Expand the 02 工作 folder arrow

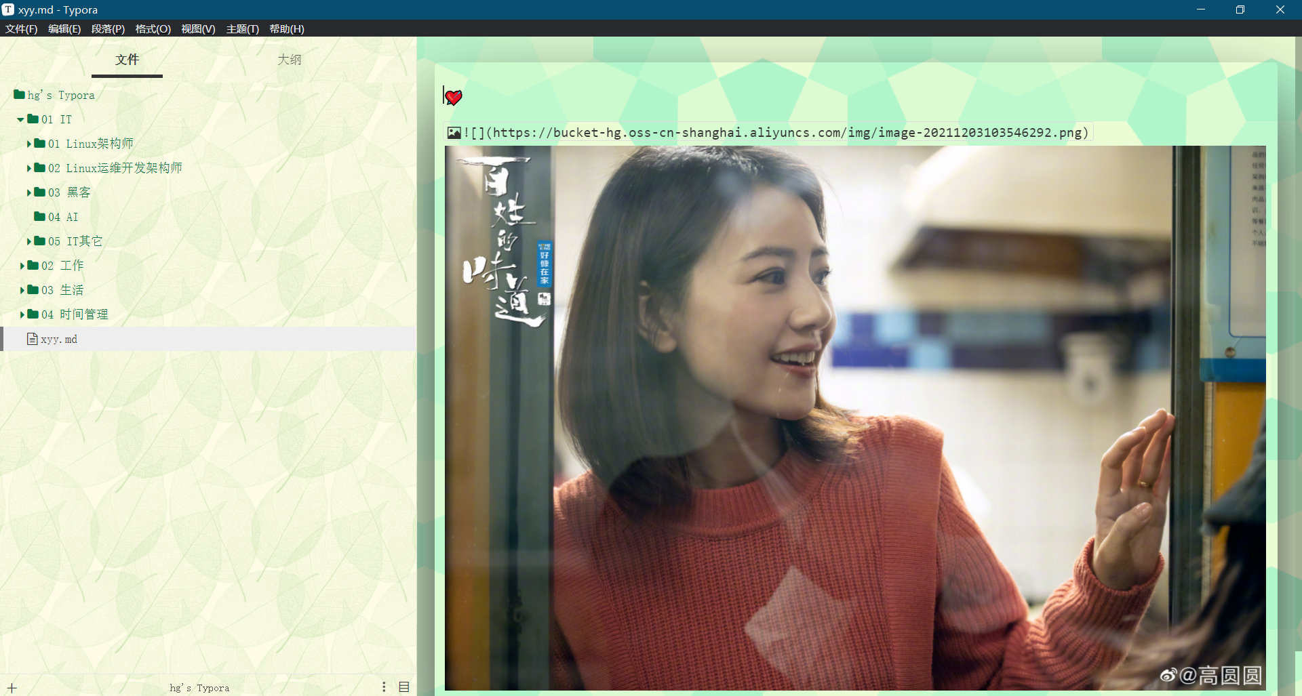[22, 266]
